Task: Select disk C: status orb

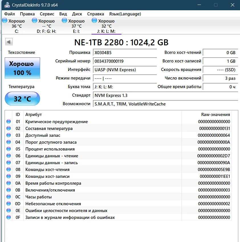Action: click(5, 21)
